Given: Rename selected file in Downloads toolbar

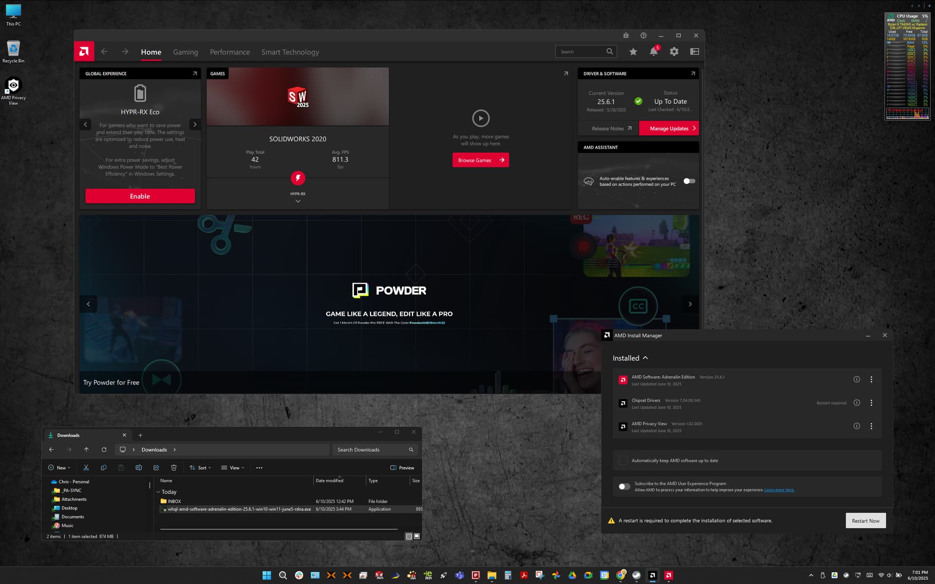Looking at the screenshot, I should (x=139, y=468).
